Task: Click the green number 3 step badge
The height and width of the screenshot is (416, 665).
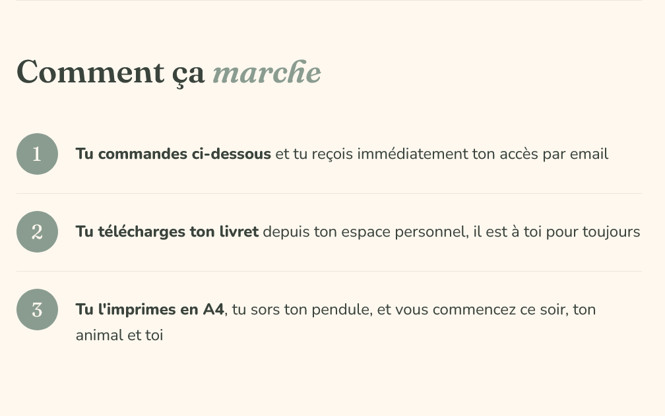Action: [x=38, y=310]
